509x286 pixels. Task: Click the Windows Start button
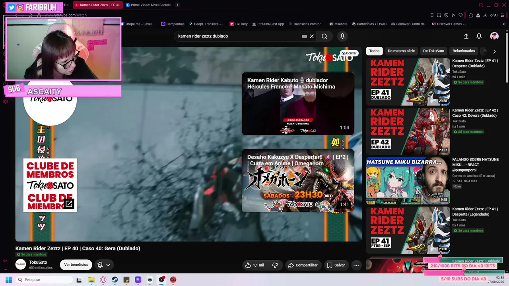(8, 280)
